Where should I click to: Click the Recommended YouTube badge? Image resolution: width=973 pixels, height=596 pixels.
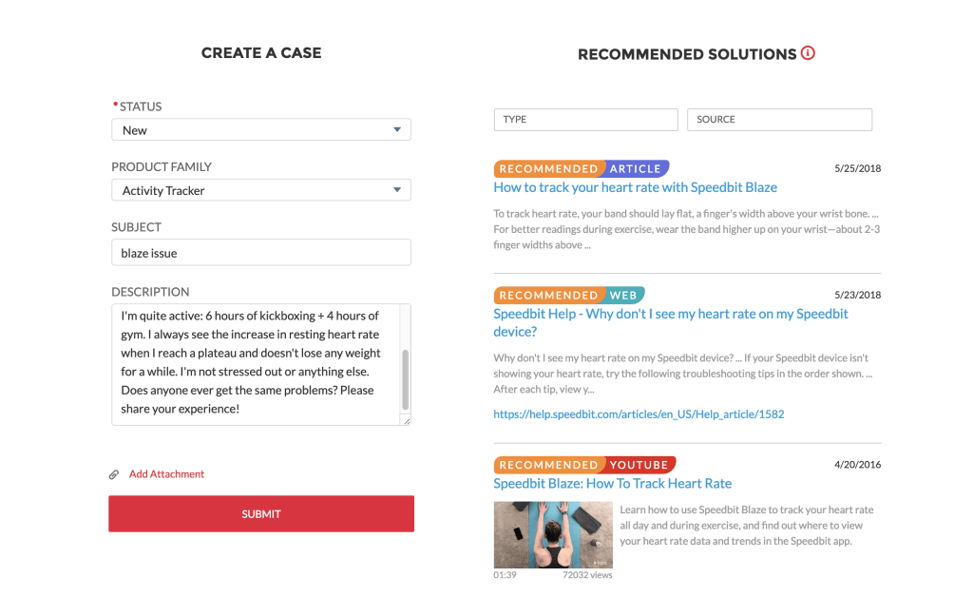(x=584, y=465)
